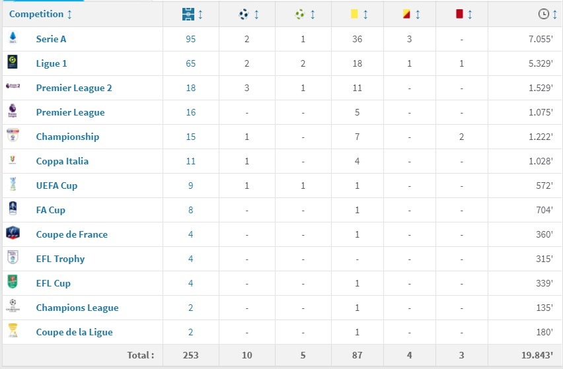Sort by minutes played clock icon
Viewport: 563px width, 369px height.
pyautogui.click(x=543, y=14)
